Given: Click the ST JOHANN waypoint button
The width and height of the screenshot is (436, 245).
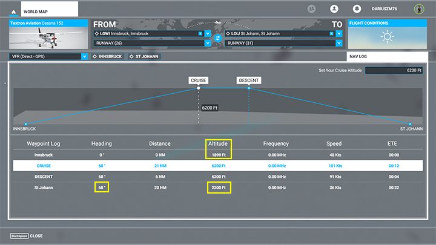Looking at the screenshot, I should point(144,56).
